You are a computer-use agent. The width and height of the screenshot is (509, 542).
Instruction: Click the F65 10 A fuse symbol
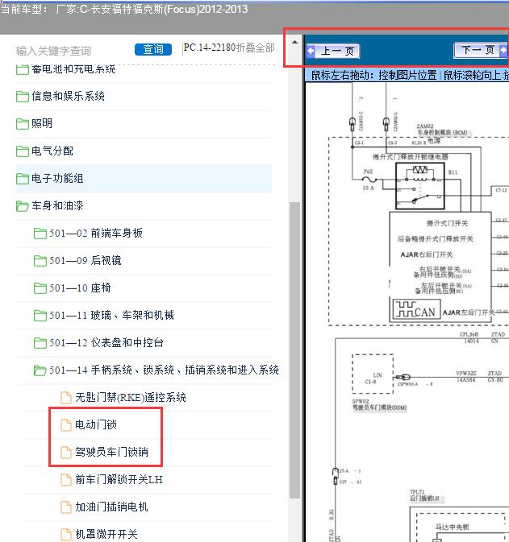[369, 180]
